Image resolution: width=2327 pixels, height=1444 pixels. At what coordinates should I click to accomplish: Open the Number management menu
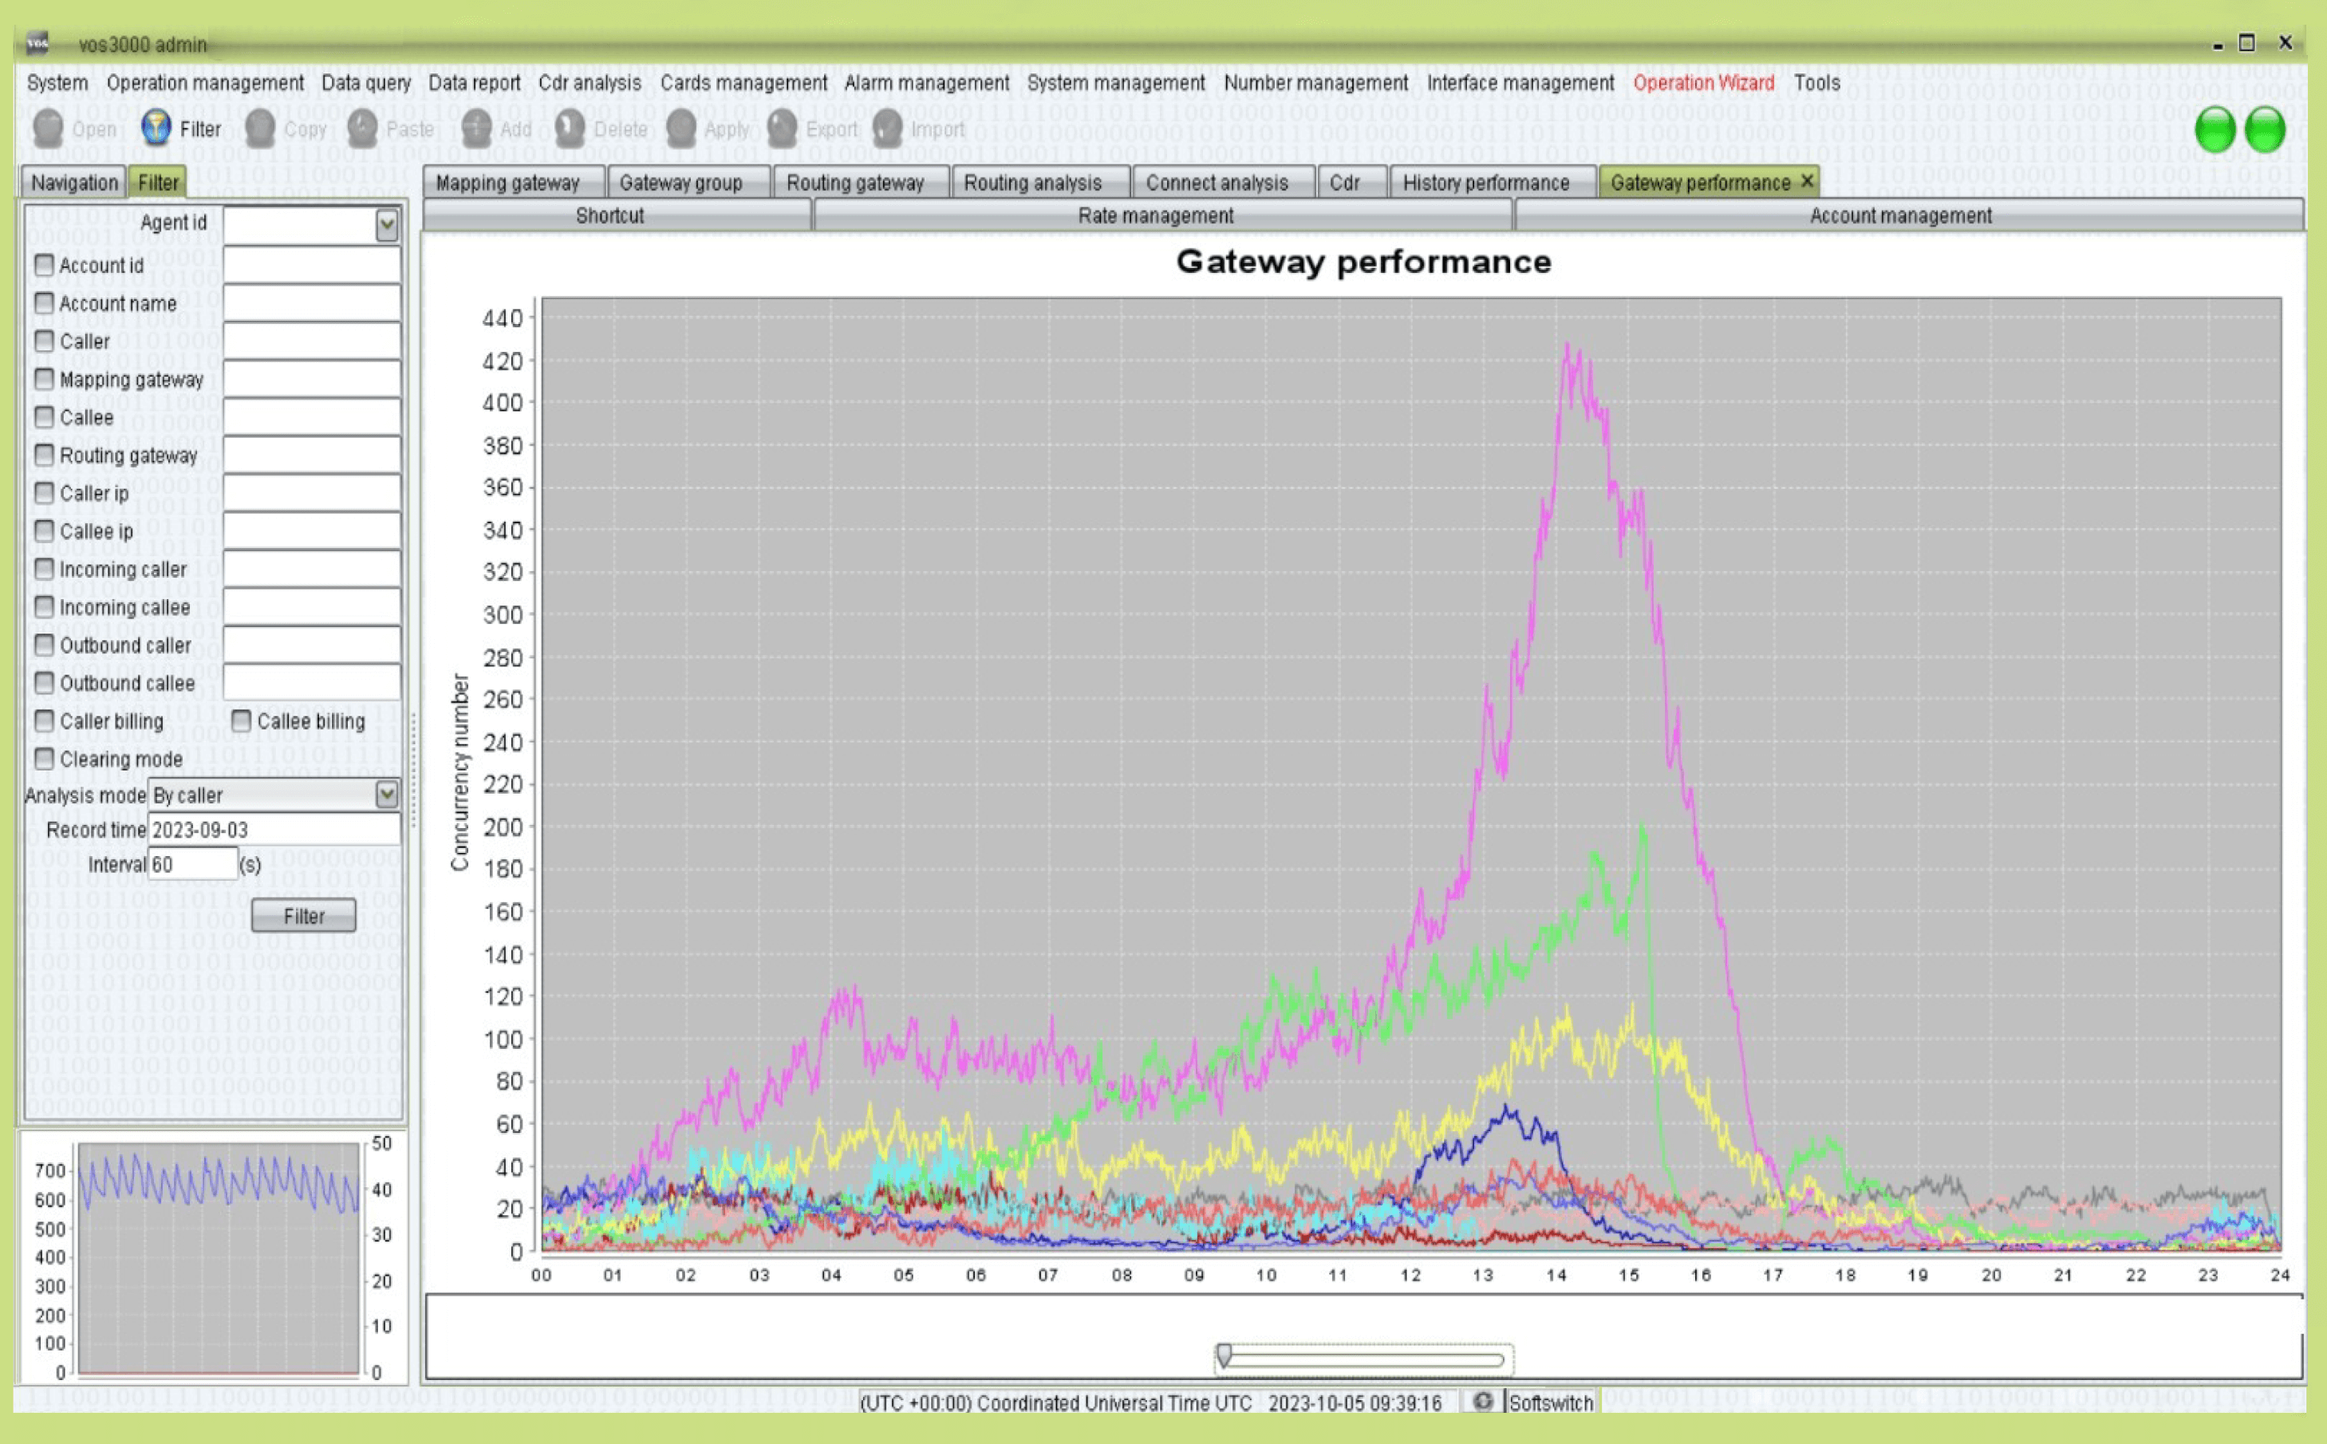point(1315,83)
